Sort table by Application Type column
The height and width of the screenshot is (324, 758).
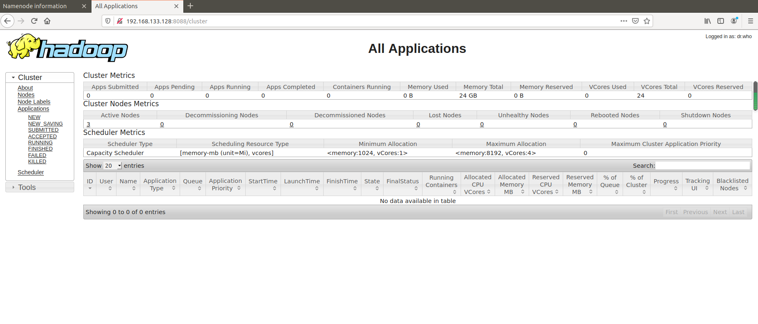point(160,184)
